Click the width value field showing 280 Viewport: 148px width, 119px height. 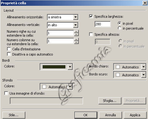[103, 24]
